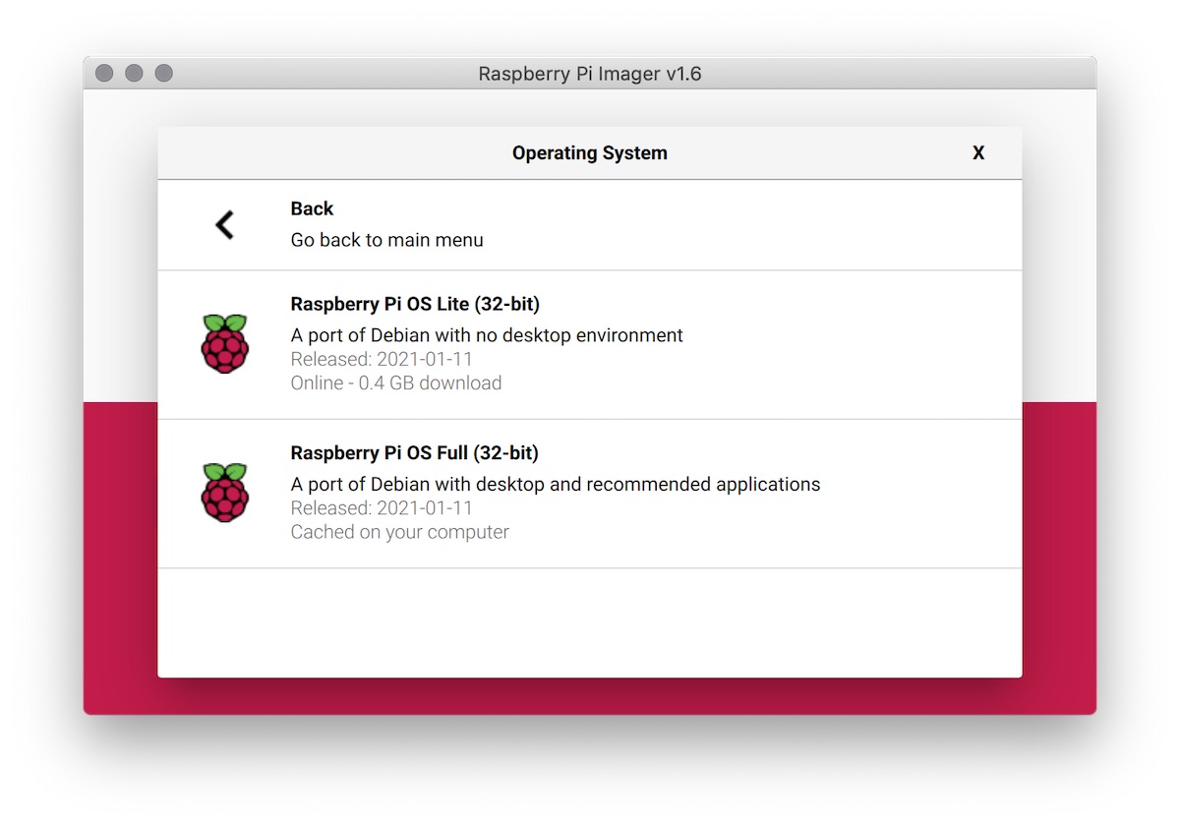The image size is (1180, 825).
Task: Click the Raspberry Pi OS Lite raspberry logo icon
Action: pyautogui.click(x=225, y=342)
